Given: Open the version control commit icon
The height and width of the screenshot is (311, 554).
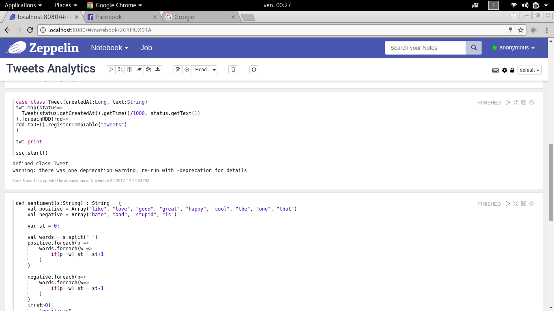Looking at the screenshot, I should 178,70.
